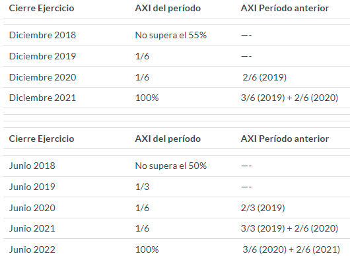The width and height of the screenshot is (350, 256).
Task: Click the Junio 2020 row label
Action: [x=32, y=208]
